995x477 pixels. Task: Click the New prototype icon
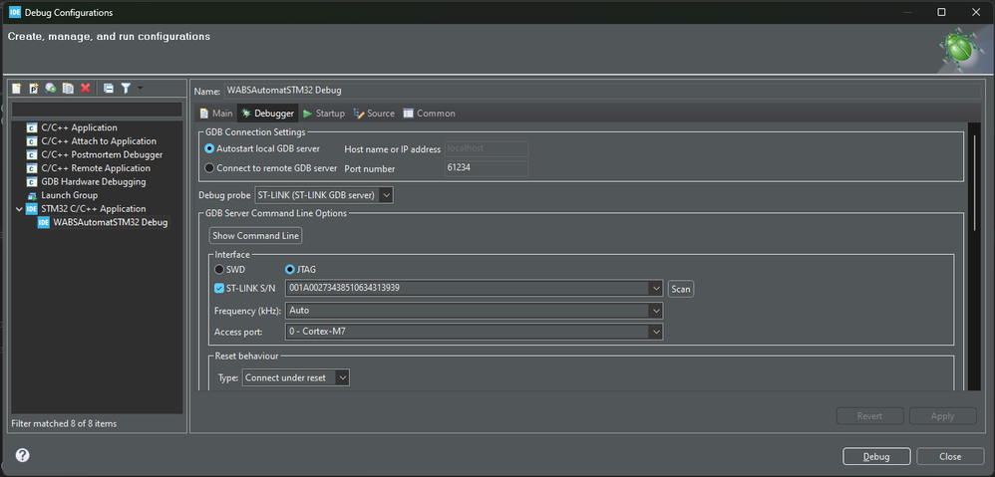(34, 89)
